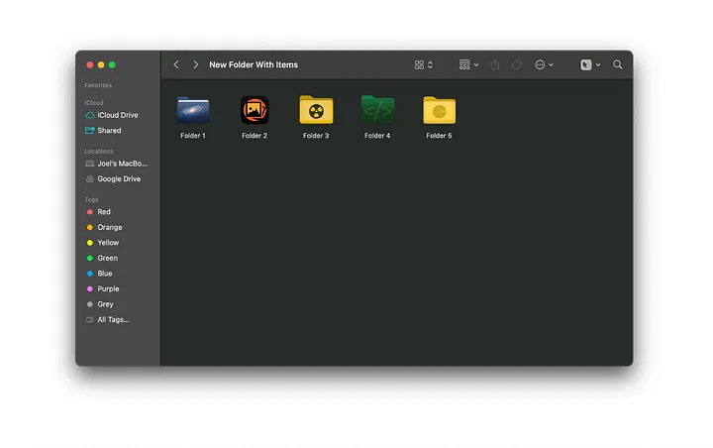
Task: Go forward with the right chevron
Action: [x=195, y=64]
